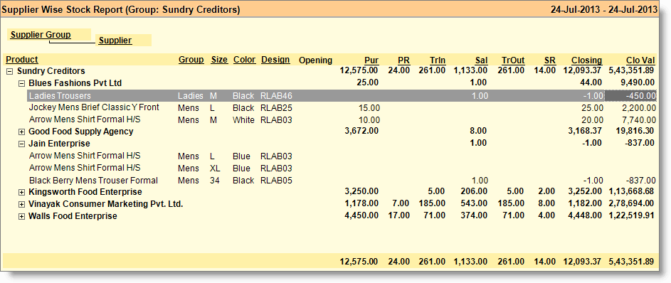Select the highlighted Ladies Trousers row

tap(342, 96)
